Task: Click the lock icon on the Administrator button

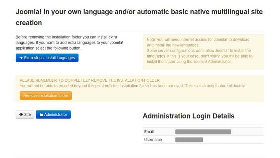Action: point(41,115)
